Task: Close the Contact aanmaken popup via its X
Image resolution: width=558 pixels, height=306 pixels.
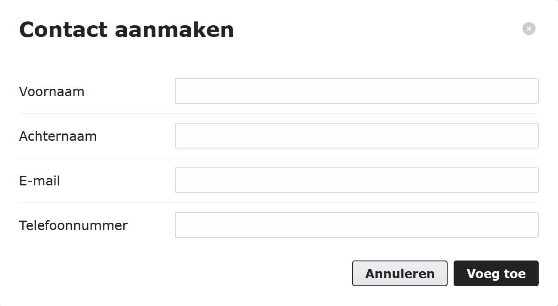Action: (x=529, y=29)
